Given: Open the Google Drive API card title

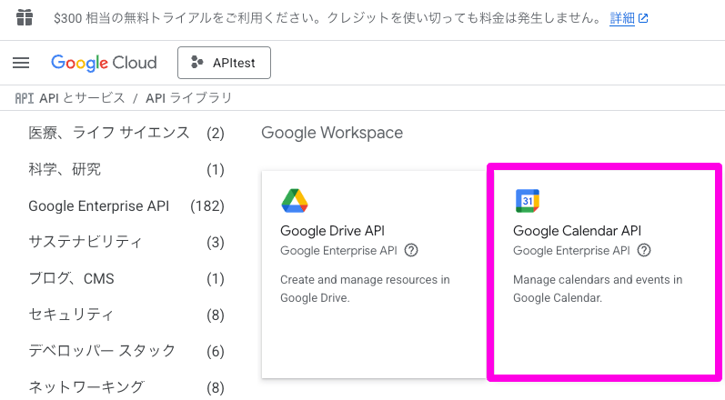Looking at the screenshot, I should [x=332, y=231].
